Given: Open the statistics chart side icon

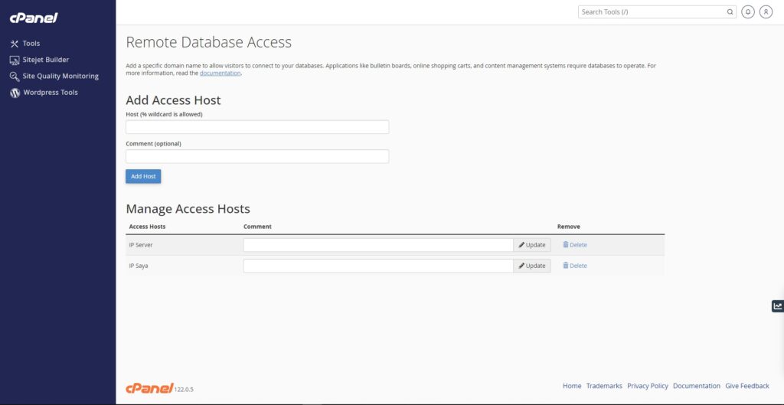Looking at the screenshot, I should (778, 306).
